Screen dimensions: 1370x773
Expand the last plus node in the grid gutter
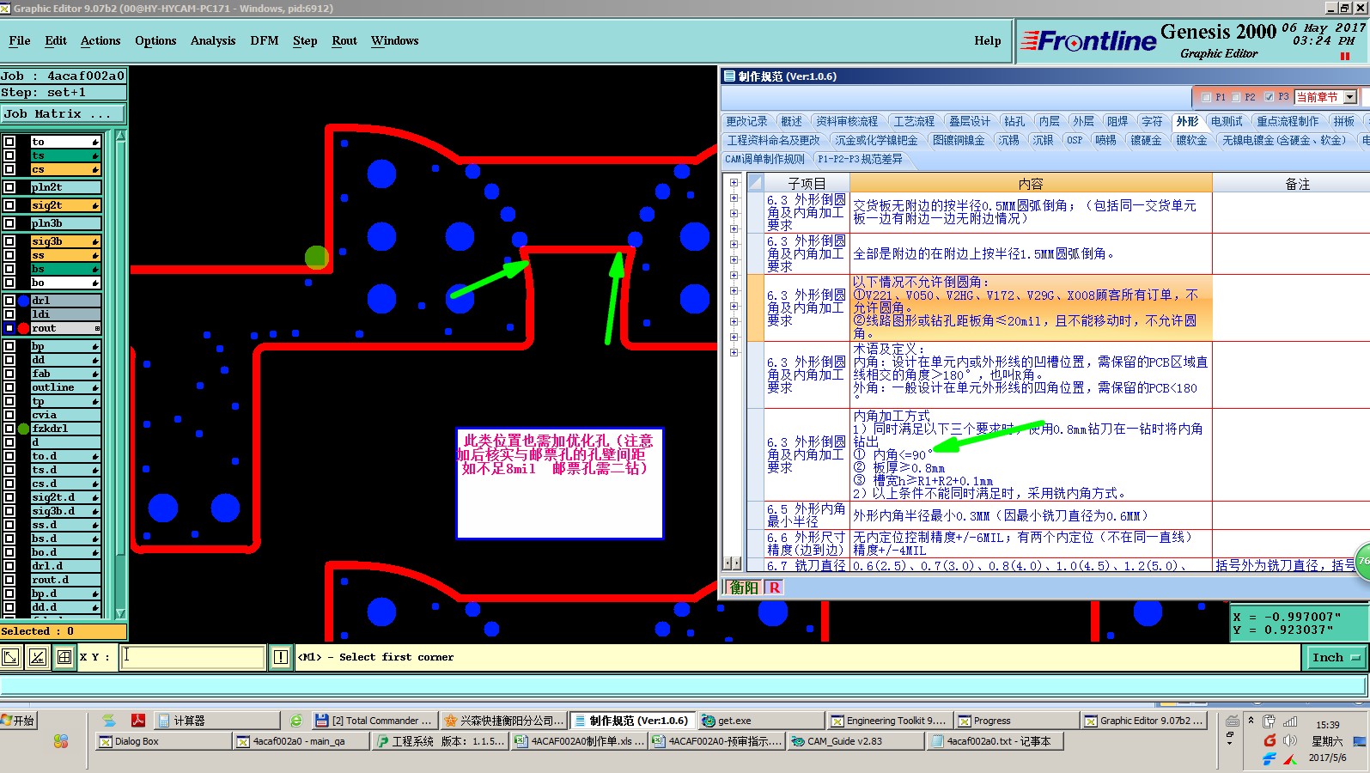(734, 352)
